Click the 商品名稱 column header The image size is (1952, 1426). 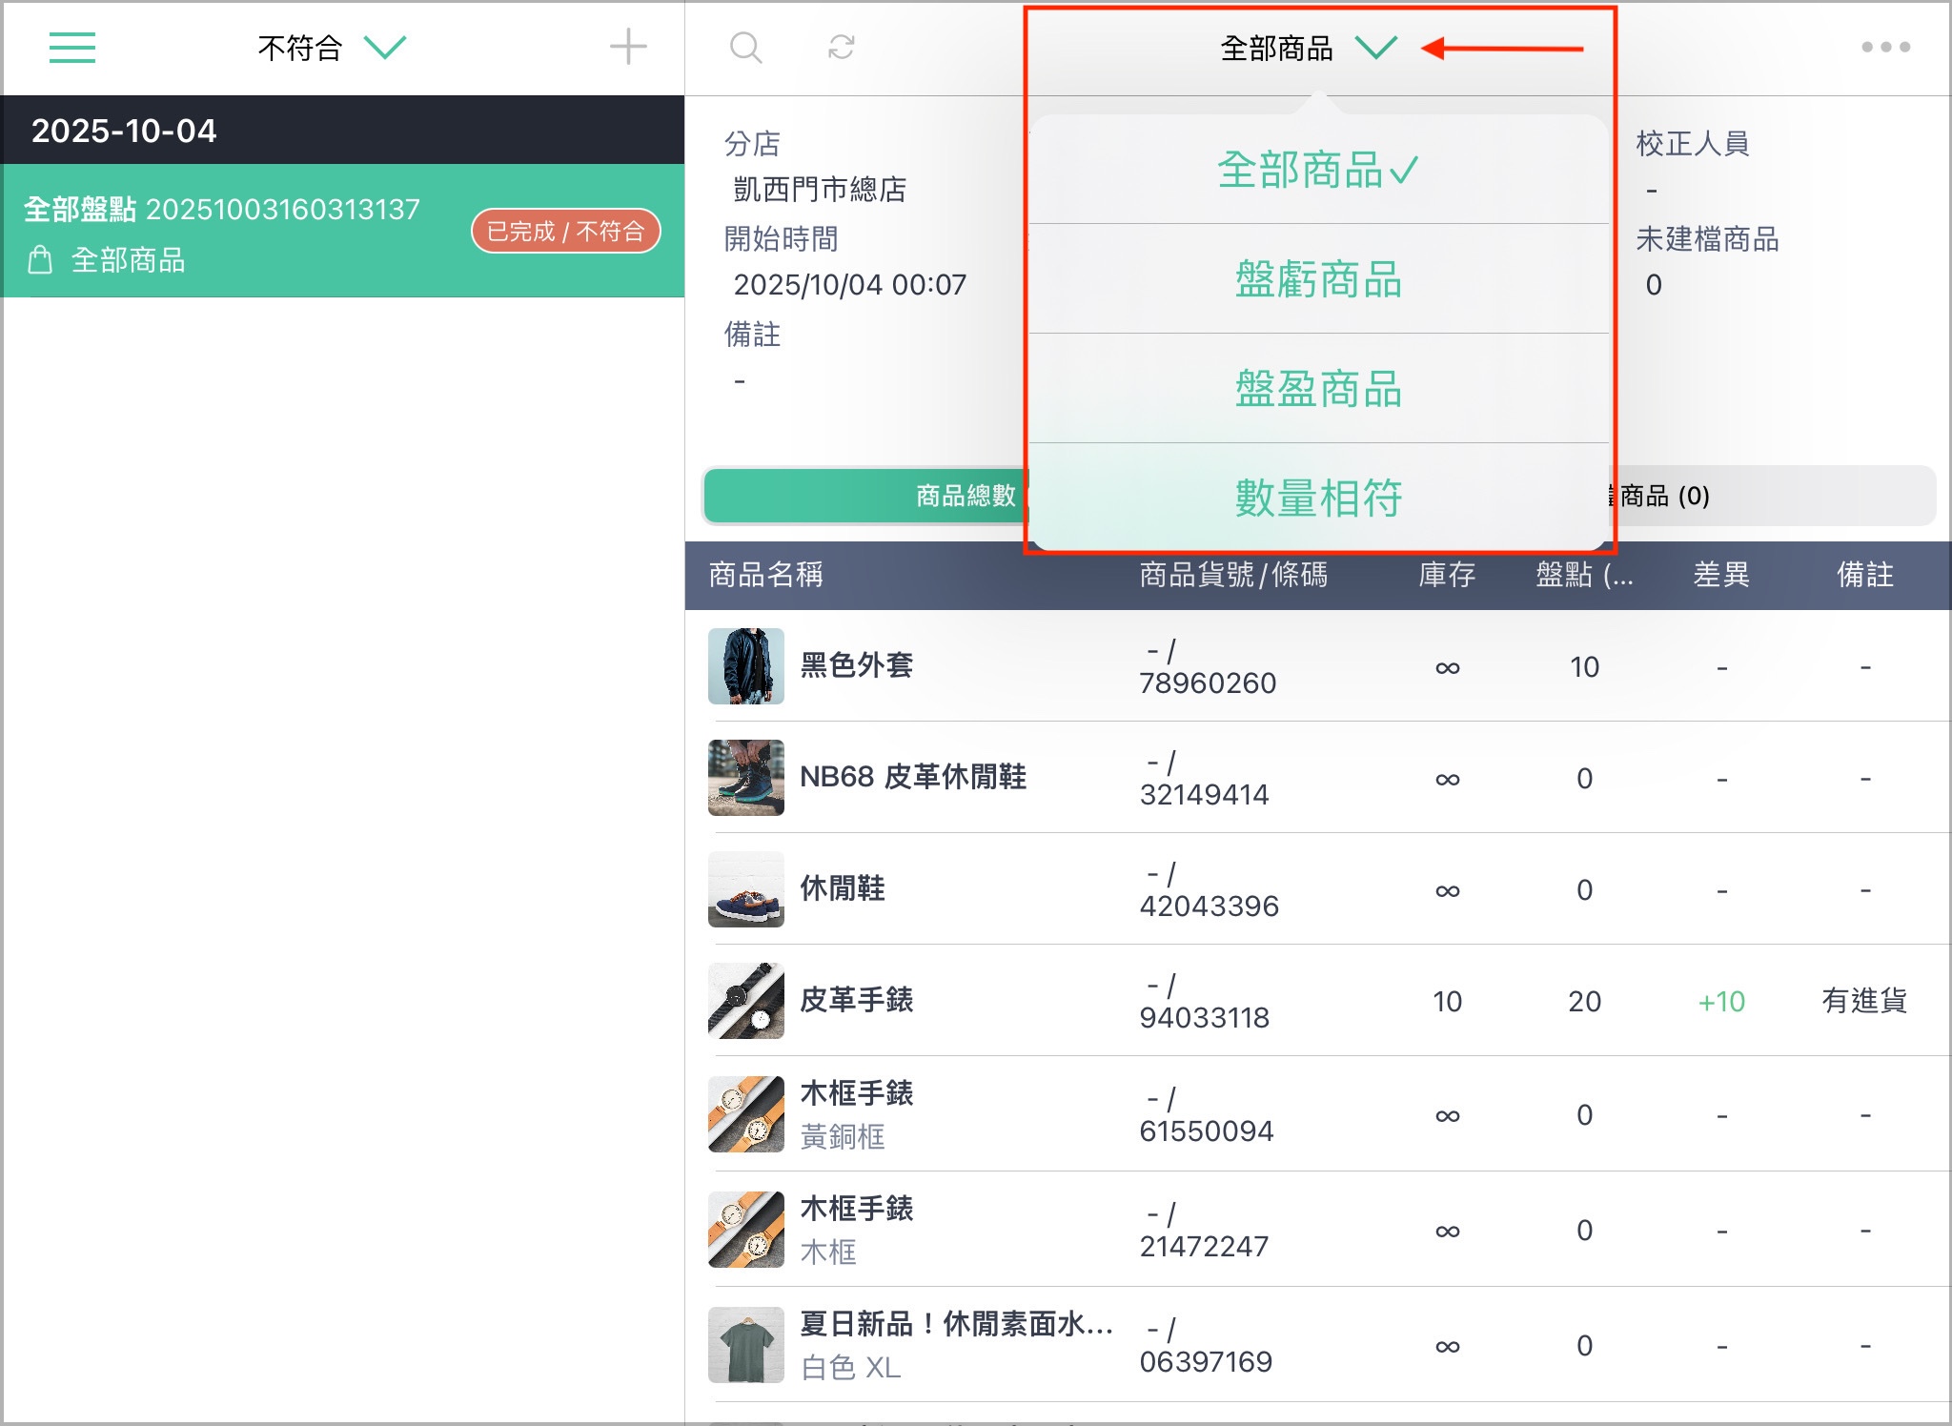pyautogui.click(x=765, y=575)
